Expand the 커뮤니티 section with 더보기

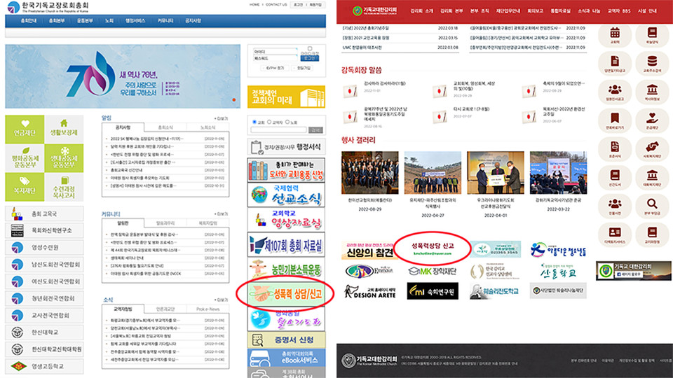(222, 214)
